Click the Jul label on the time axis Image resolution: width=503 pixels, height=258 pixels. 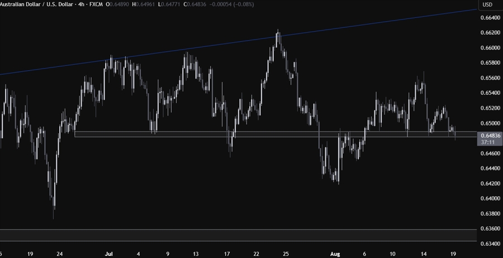(x=109, y=254)
